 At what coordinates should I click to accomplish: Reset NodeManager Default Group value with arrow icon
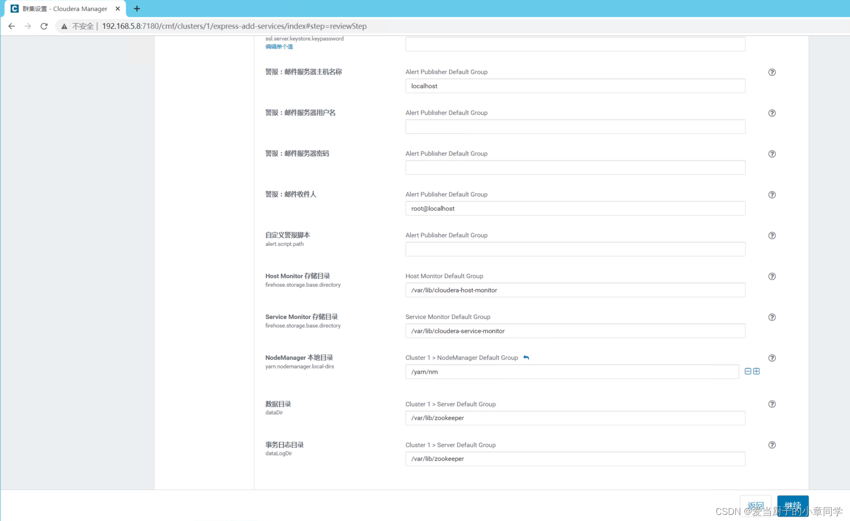[526, 357]
